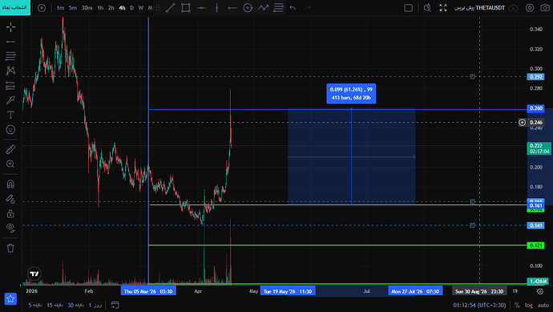Viewport: 553px width, 312px height.
Task: Switch to the 1h timeframe
Action: click(x=100, y=8)
